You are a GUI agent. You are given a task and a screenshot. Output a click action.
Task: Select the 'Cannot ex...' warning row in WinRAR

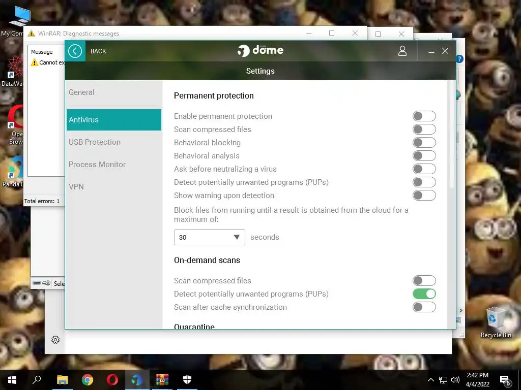[x=48, y=62]
